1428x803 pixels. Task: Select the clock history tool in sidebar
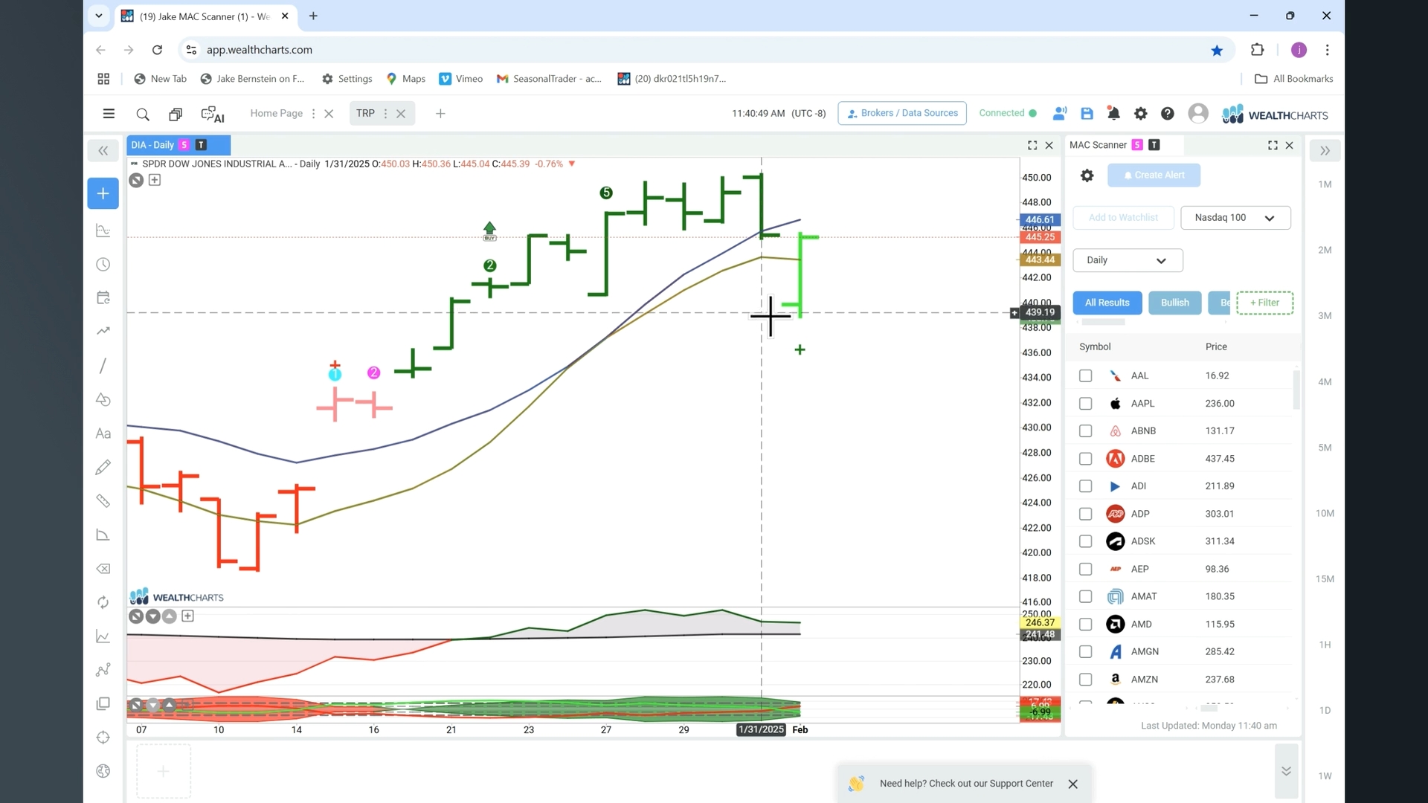pyautogui.click(x=103, y=265)
